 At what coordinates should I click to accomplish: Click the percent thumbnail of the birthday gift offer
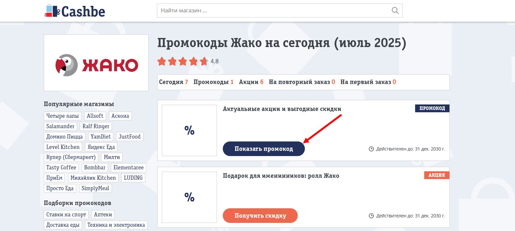(189, 197)
